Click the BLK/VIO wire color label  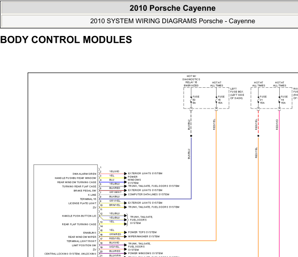click(x=114, y=243)
